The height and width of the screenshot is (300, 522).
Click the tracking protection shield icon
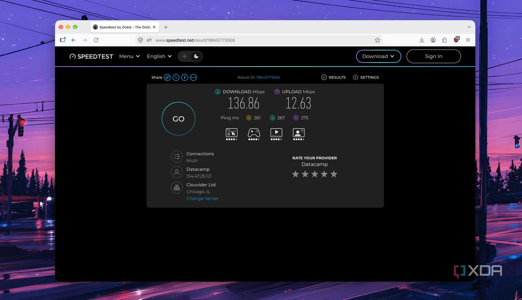pyautogui.click(x=140, y=40)
